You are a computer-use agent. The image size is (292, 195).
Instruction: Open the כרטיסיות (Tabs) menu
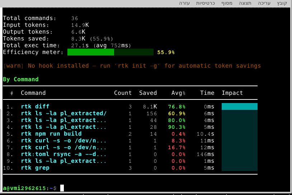206,3
